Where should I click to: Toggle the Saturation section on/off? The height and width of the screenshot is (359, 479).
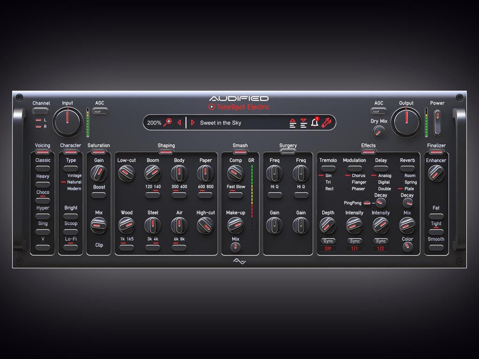[x=99, y=152]
